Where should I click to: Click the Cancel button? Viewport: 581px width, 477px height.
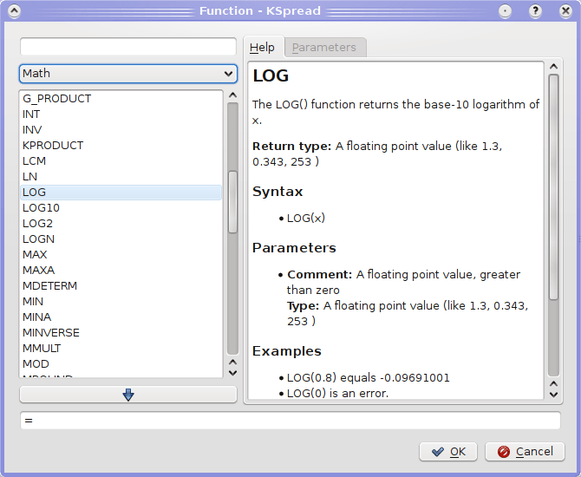pos(525,452)
